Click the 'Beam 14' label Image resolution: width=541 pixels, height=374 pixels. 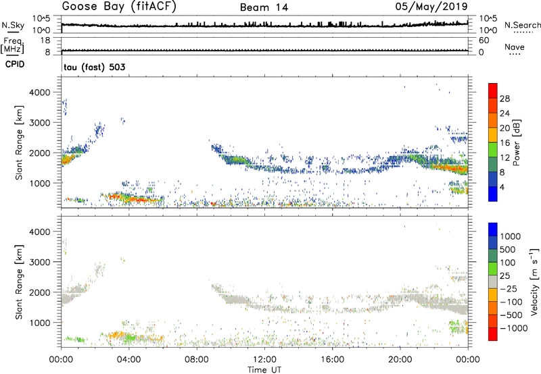(x=264, y=7)
